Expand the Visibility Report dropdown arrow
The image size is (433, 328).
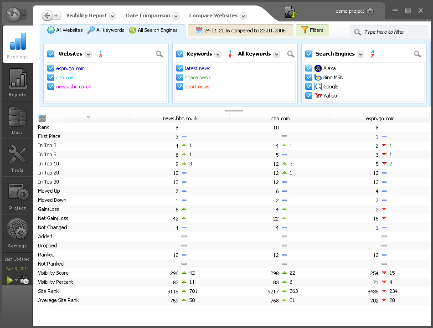(113, 16)
